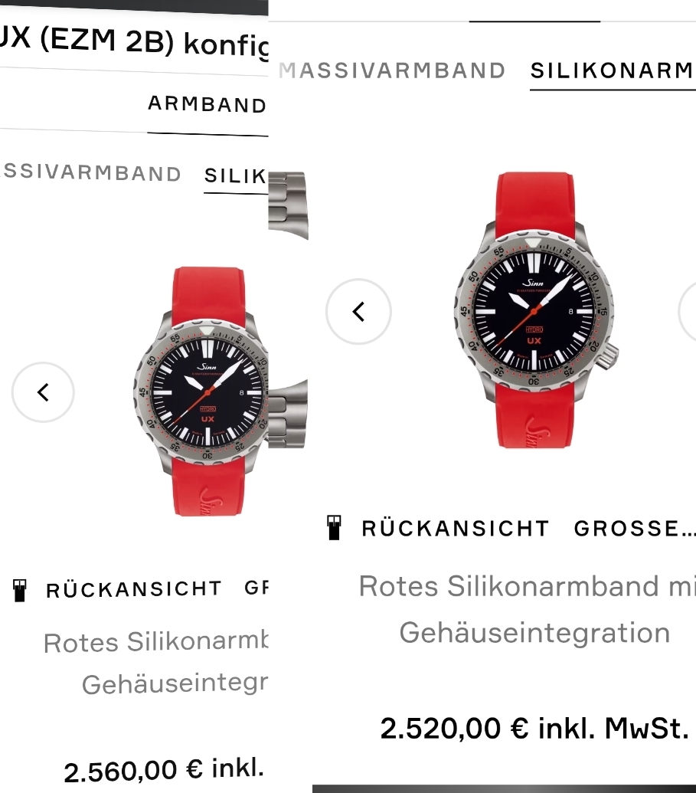Click truncated GF link beside RÜCKANSICHT
696x793 pixels.
coord(256,588)
